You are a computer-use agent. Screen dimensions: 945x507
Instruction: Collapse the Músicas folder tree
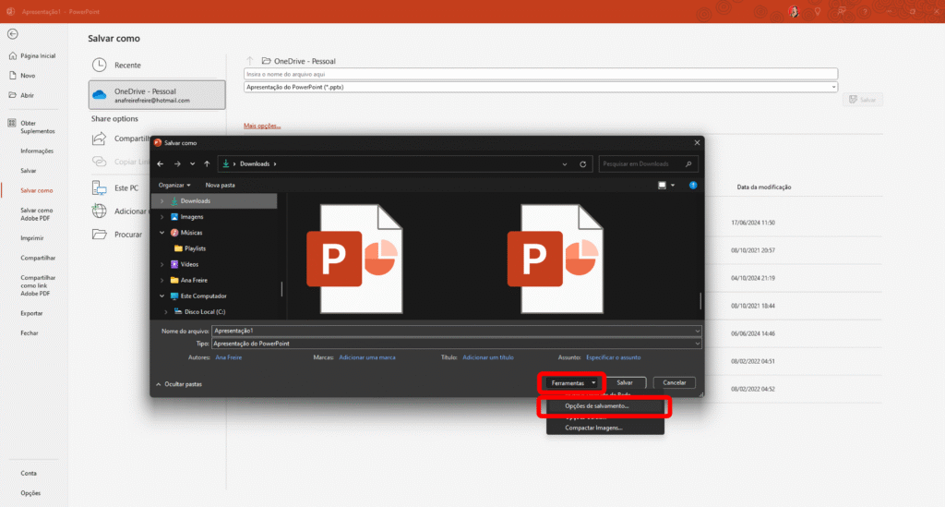point(162,233)
